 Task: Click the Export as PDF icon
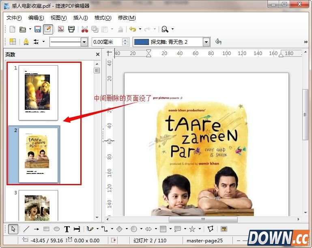pos(61,29)
